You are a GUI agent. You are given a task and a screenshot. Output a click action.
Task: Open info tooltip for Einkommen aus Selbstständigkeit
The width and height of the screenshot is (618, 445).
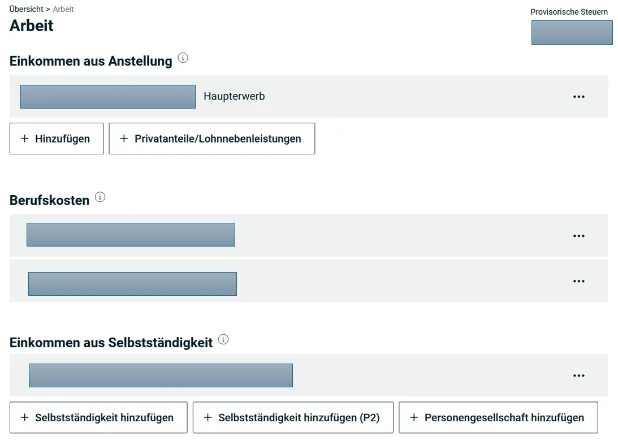point(223,339)
